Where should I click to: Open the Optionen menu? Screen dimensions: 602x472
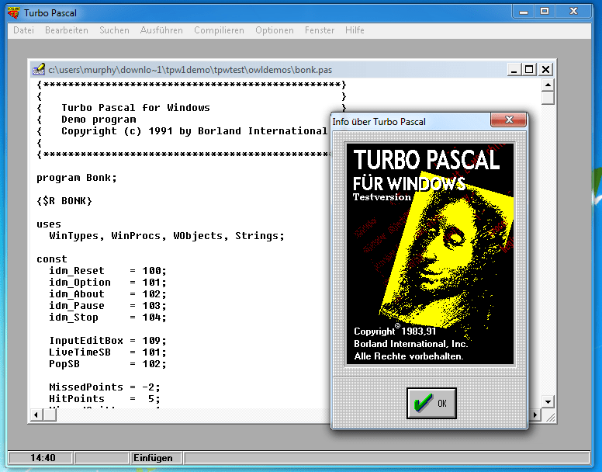pyautogui.click(x=275, y=30)
